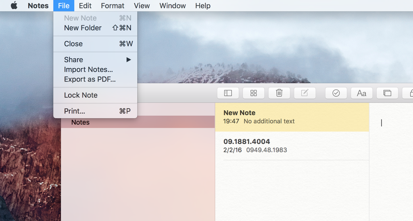Toggle the folders sidebar icon
Screen dimensions: 413x221
[x=228, y=93]
